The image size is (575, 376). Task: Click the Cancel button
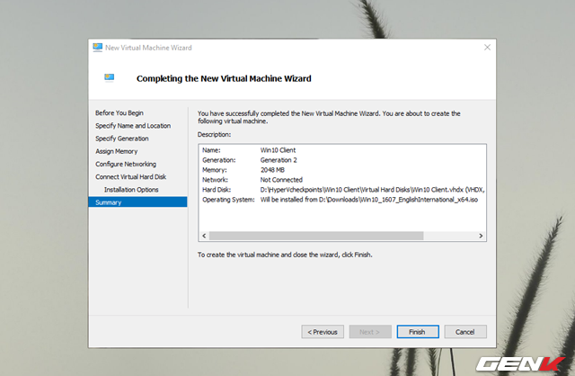(x=465, y=332)
